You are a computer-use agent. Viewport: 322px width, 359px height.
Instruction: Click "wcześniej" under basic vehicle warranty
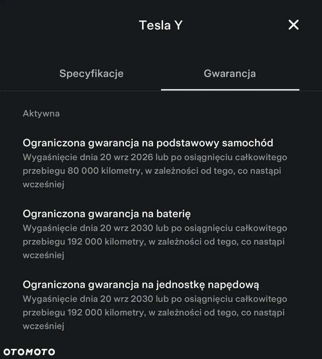tap(43, 185)
